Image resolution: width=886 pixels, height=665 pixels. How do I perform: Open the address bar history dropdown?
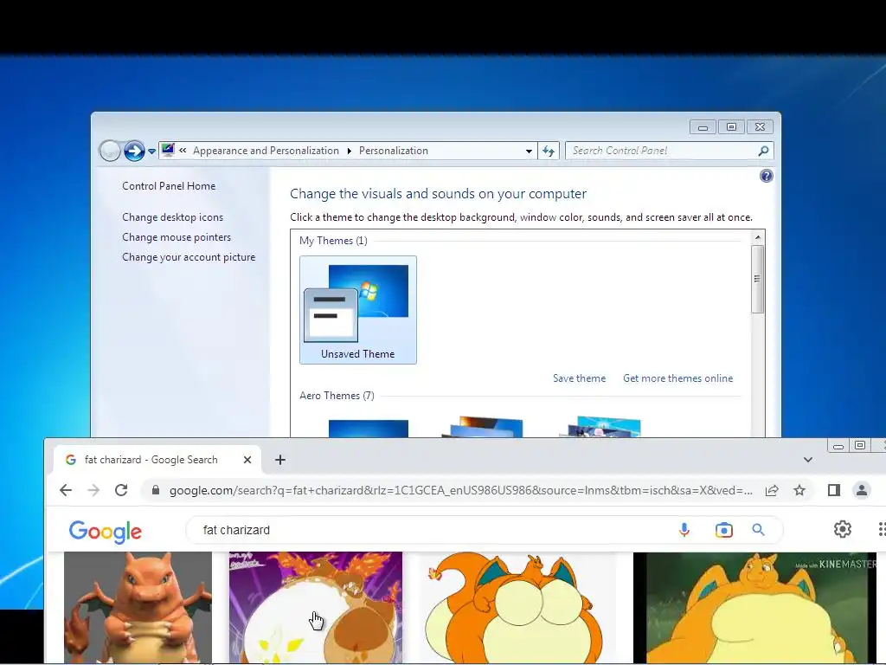coord(529,151)
